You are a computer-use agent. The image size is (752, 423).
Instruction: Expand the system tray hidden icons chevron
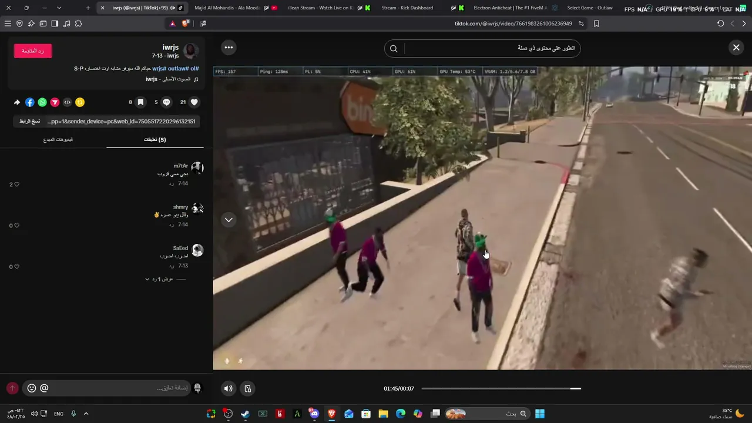point(86,414)
